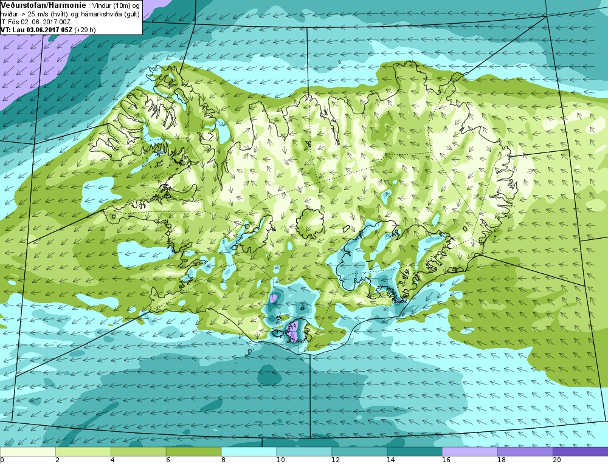This screenshot has width=608, height=464.
Task: Click the legend label '0'
Action: tap(2, 460)
